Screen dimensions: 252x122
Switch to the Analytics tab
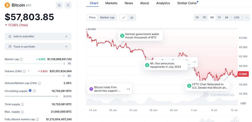163,3
